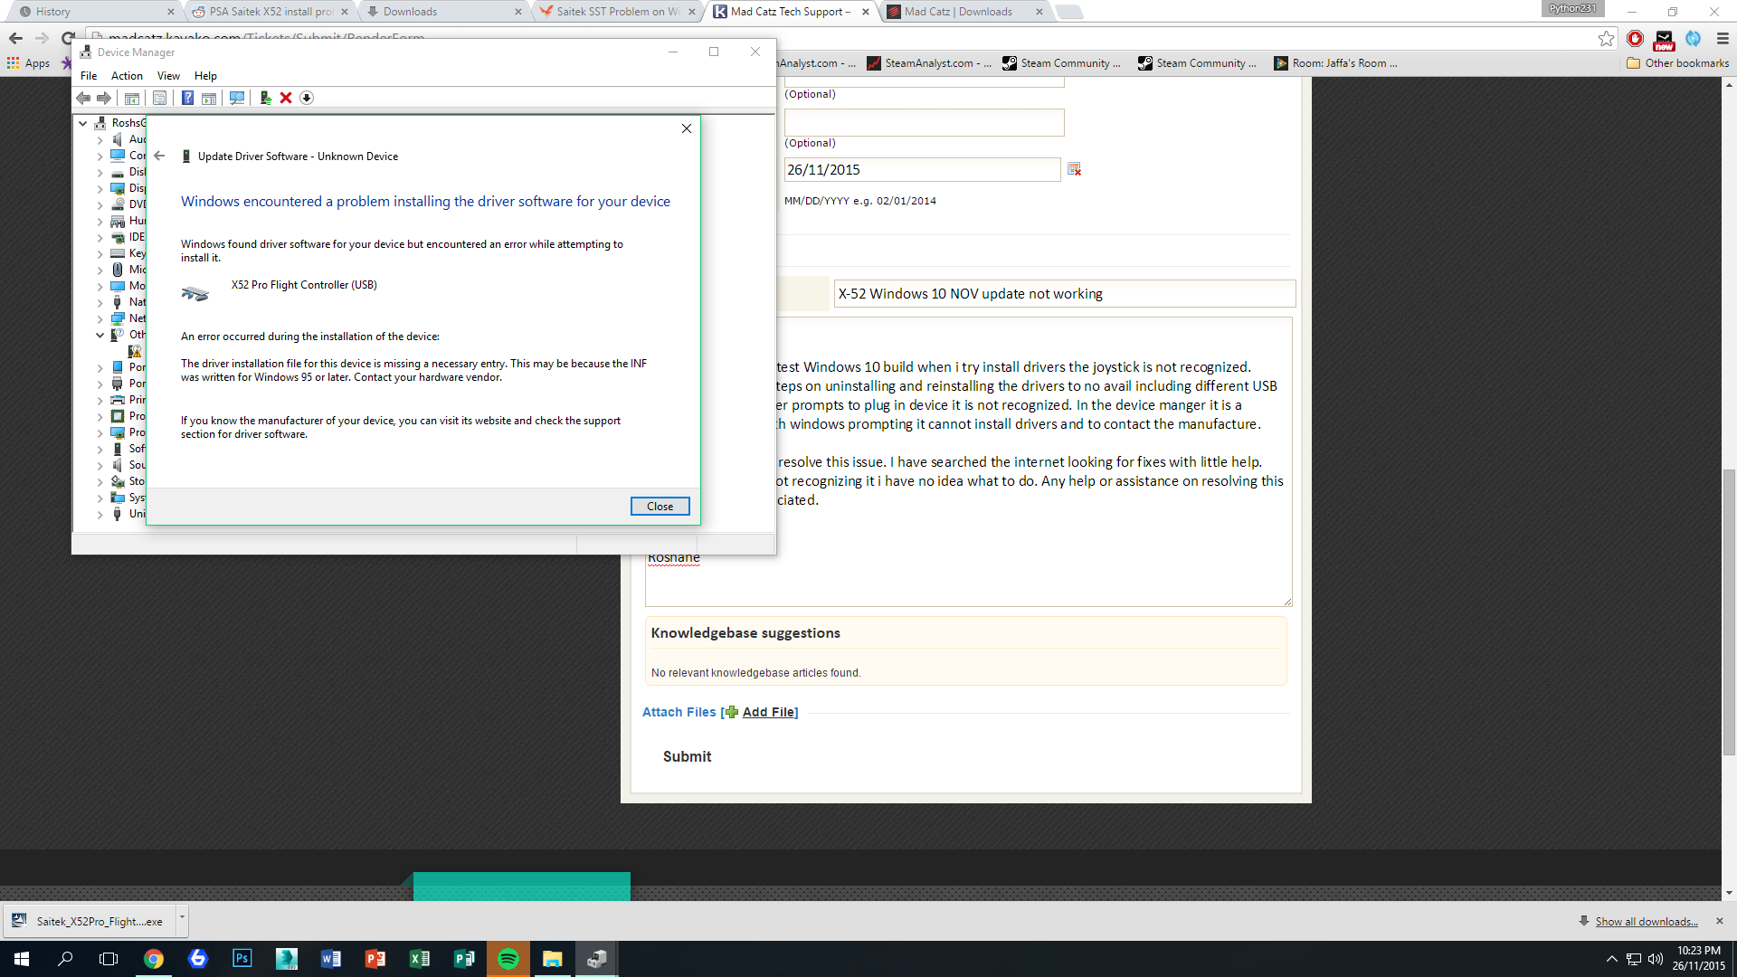The height and width of the screenshot is (977, 1737).
Task: Open dropdown arrow next to Saitek_X52Pro download
Action: pos(182,917)
